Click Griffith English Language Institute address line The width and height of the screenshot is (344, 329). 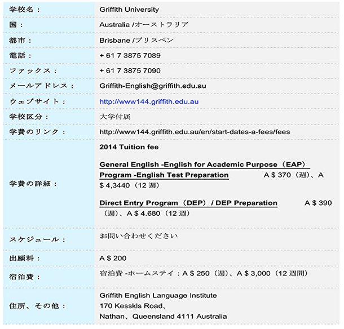(x=158, y=296)
